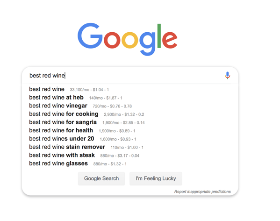Click the Google logo
The height and width of the screenshot is (221, 280).
[x=128, y=39]
